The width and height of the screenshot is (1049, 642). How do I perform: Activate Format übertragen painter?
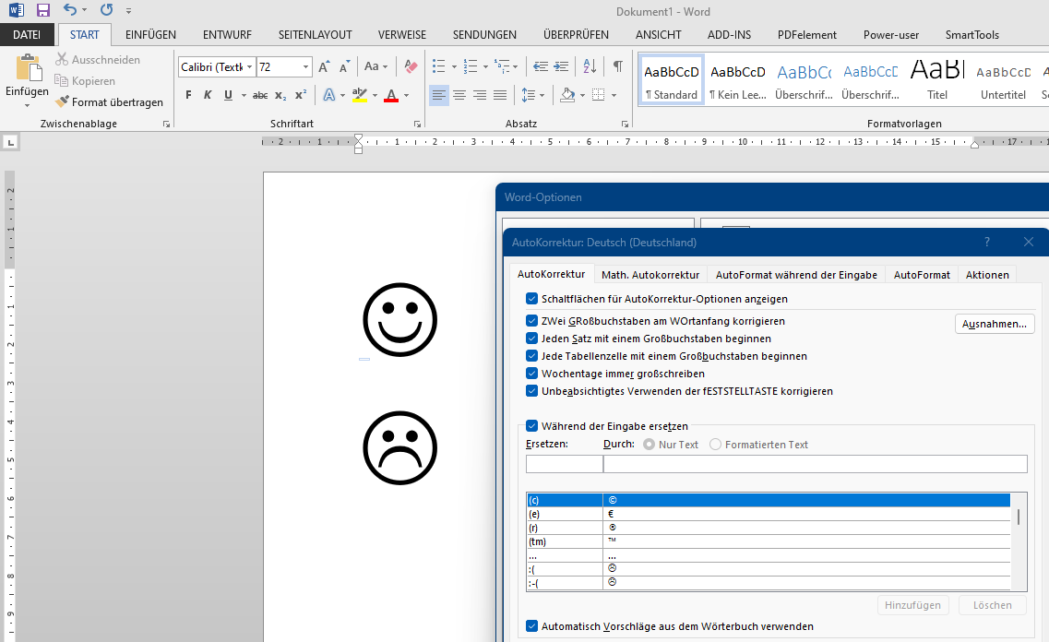[x=110, y=102]
